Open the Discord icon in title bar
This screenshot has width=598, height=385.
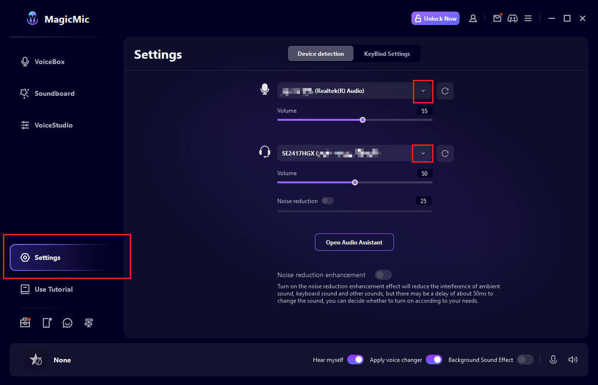[513, 18]
